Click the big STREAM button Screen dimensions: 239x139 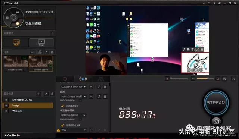coord(216,102)
